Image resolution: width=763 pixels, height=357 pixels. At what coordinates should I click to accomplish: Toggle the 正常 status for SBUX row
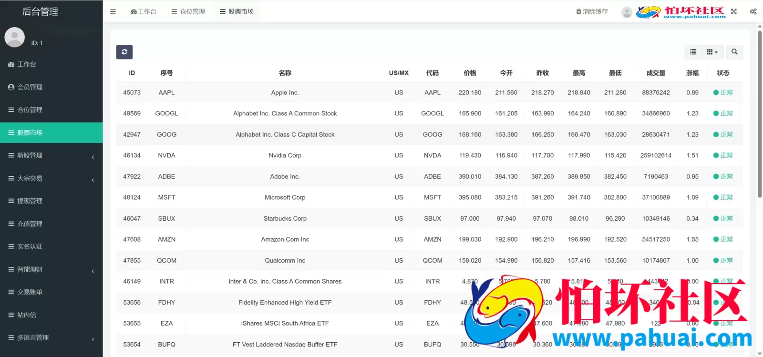[723, 218]
